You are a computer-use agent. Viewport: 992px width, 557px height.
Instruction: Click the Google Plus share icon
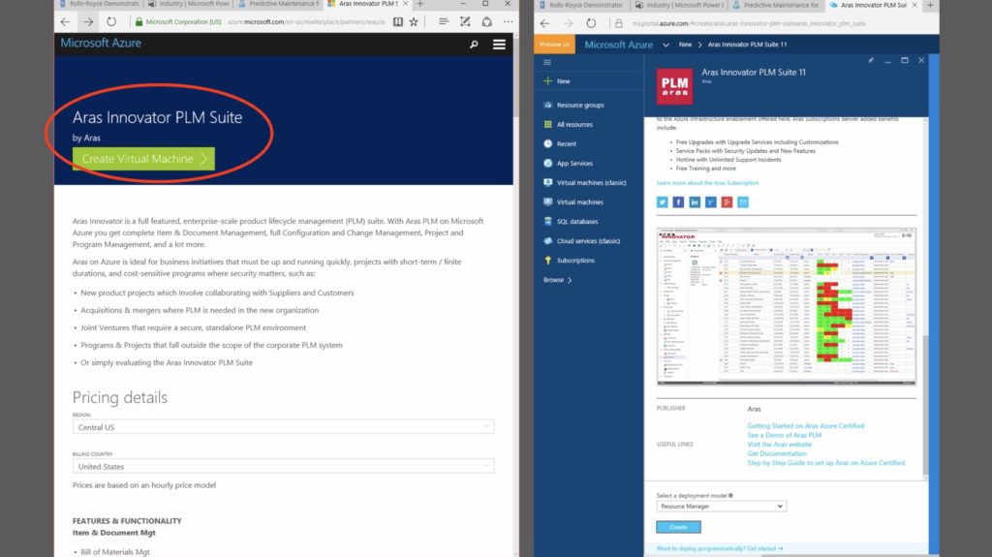pos(727,201)
